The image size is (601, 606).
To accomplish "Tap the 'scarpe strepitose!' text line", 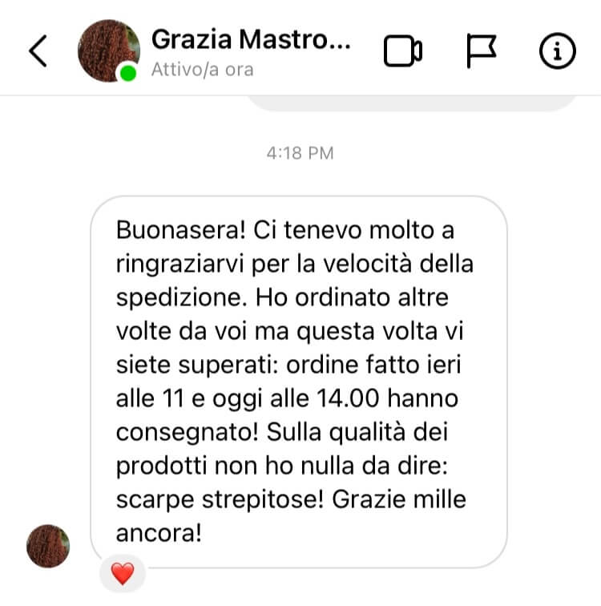I will coord(220,500).
